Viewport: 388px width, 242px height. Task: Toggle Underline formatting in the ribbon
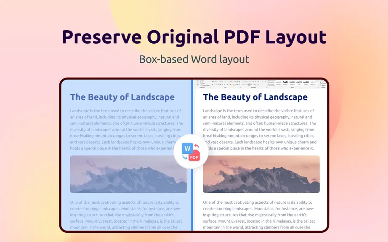[217, 85]
